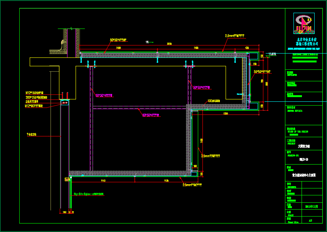Click the 6g+9A+6glow-e glass annotation
The image size is (327, 232).
89,194
